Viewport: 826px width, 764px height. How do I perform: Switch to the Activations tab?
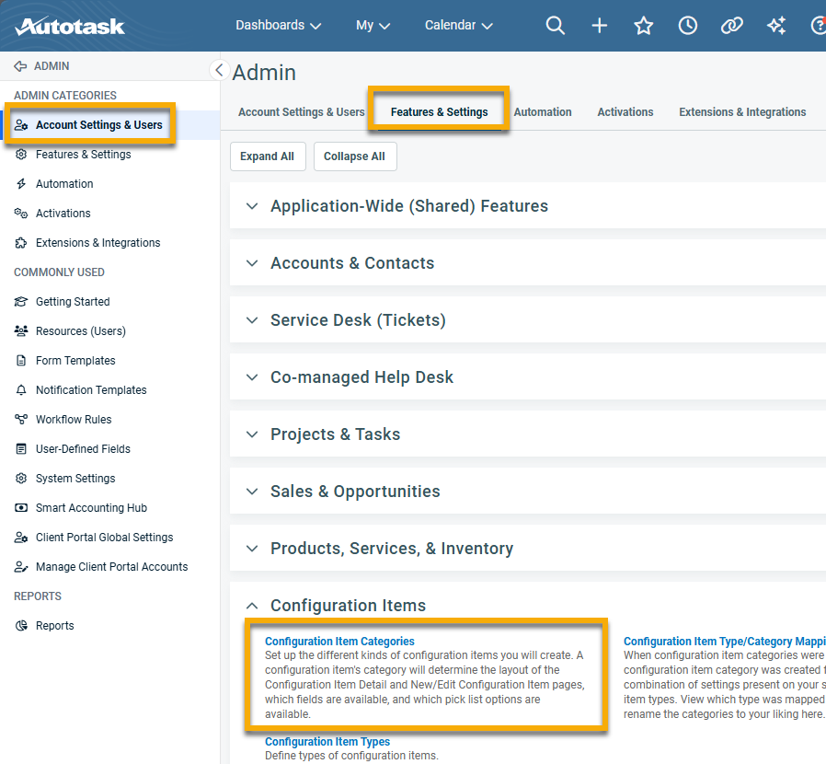pos(625,112)
